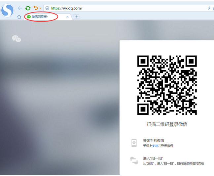214x176 pixels.
Task: Select the 微信网页版 tab
Action: 40,16
